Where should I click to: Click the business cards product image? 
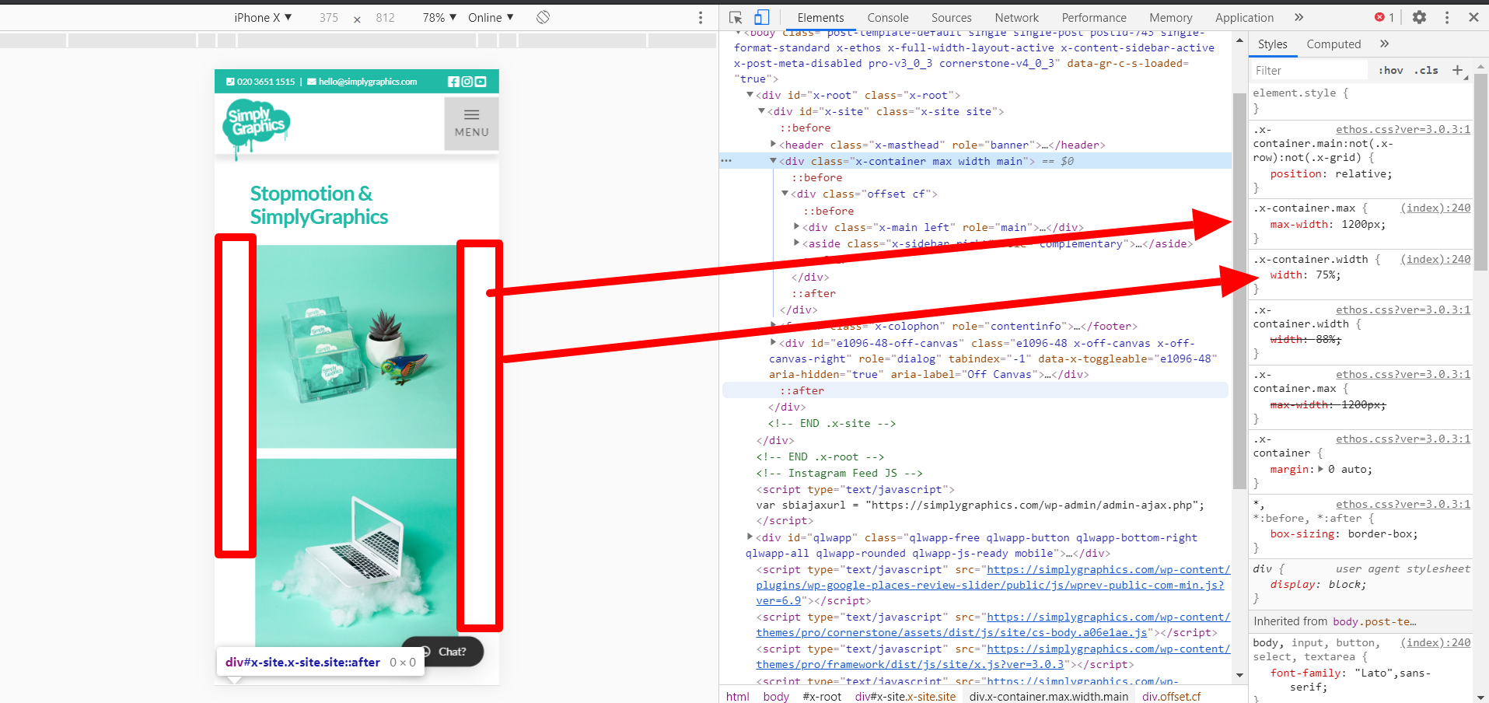tap(355, 347)
